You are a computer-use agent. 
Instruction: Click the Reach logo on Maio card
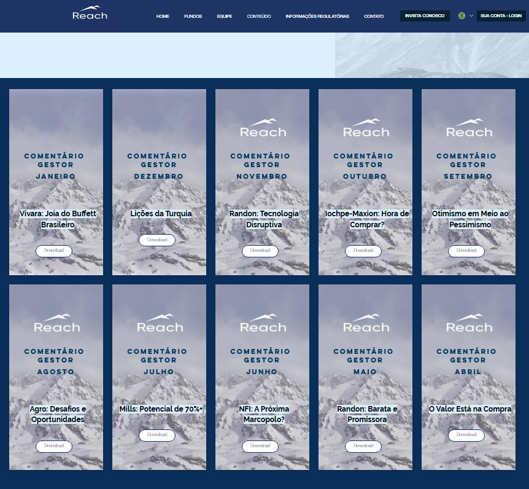(366, 323)
